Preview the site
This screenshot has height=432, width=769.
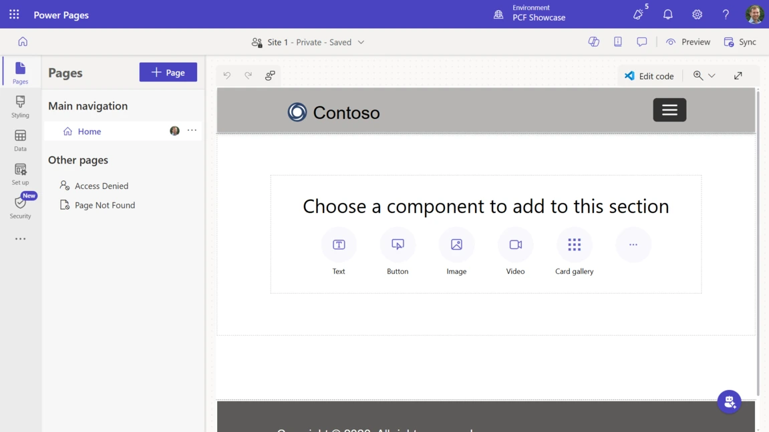point(688,41)
